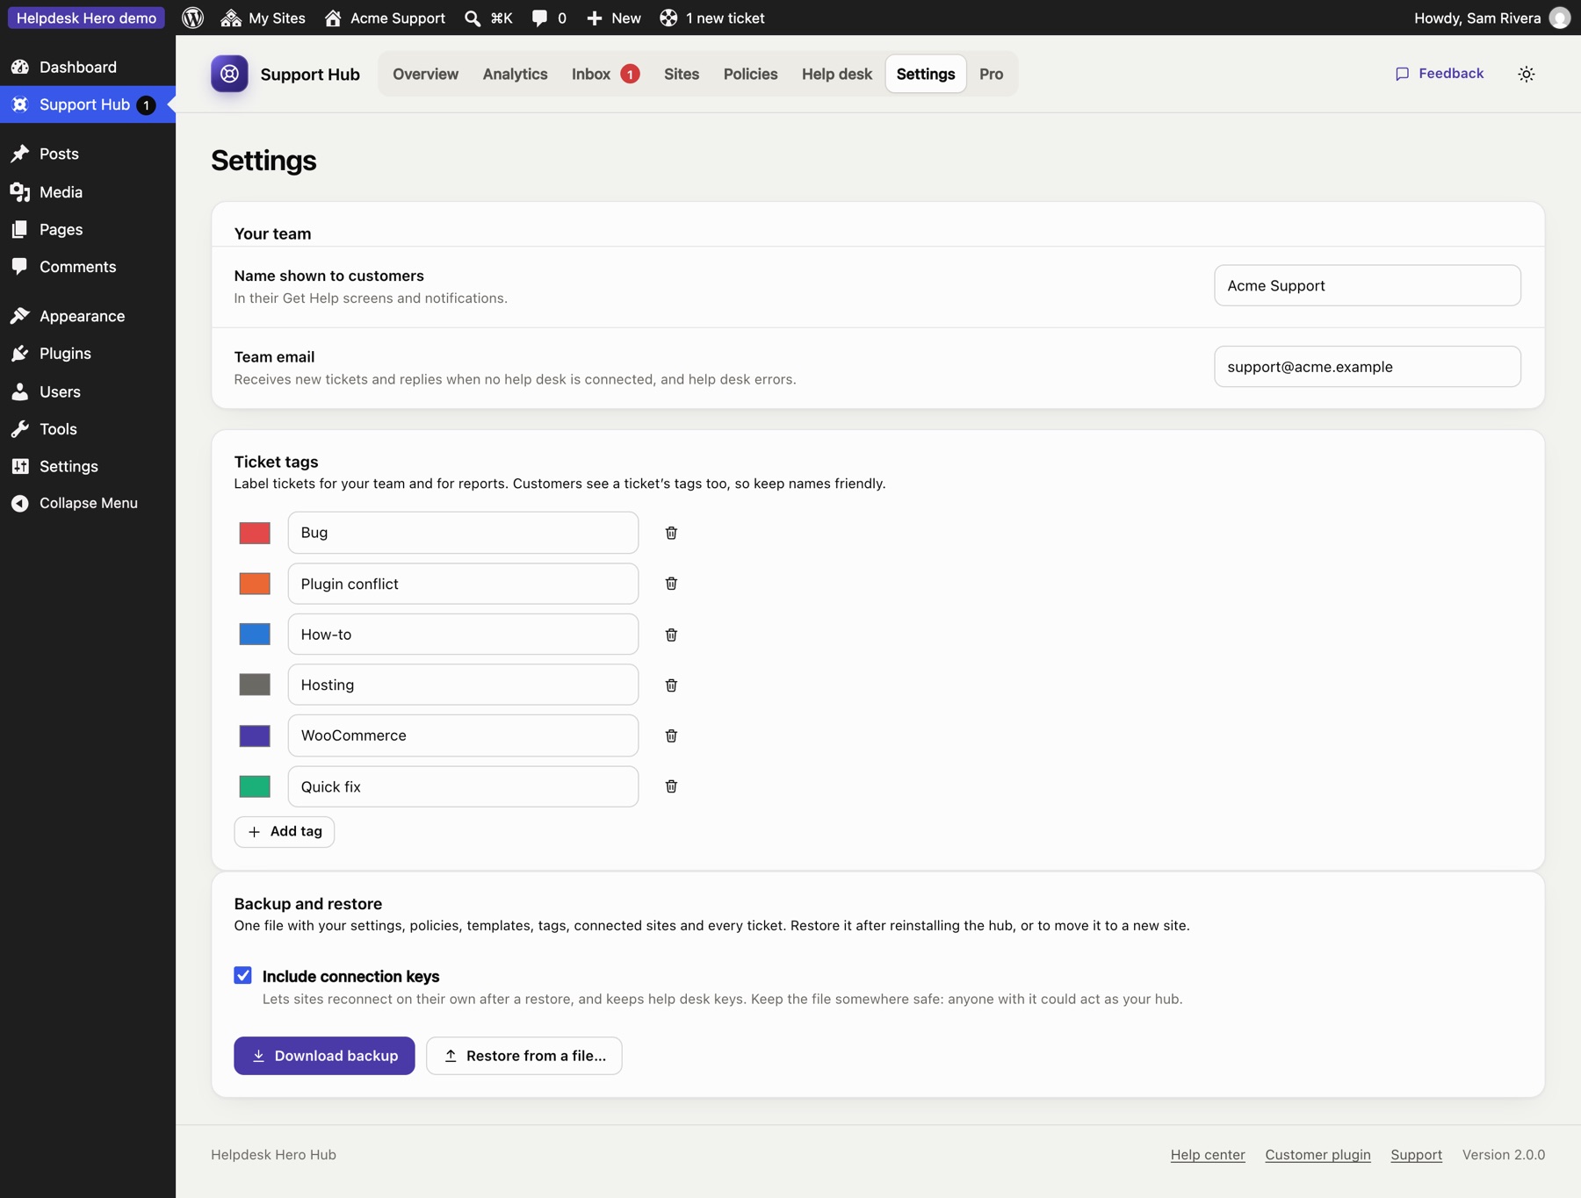Open the Inbox tab
Screen dimensions: 1581x1198
605,74
